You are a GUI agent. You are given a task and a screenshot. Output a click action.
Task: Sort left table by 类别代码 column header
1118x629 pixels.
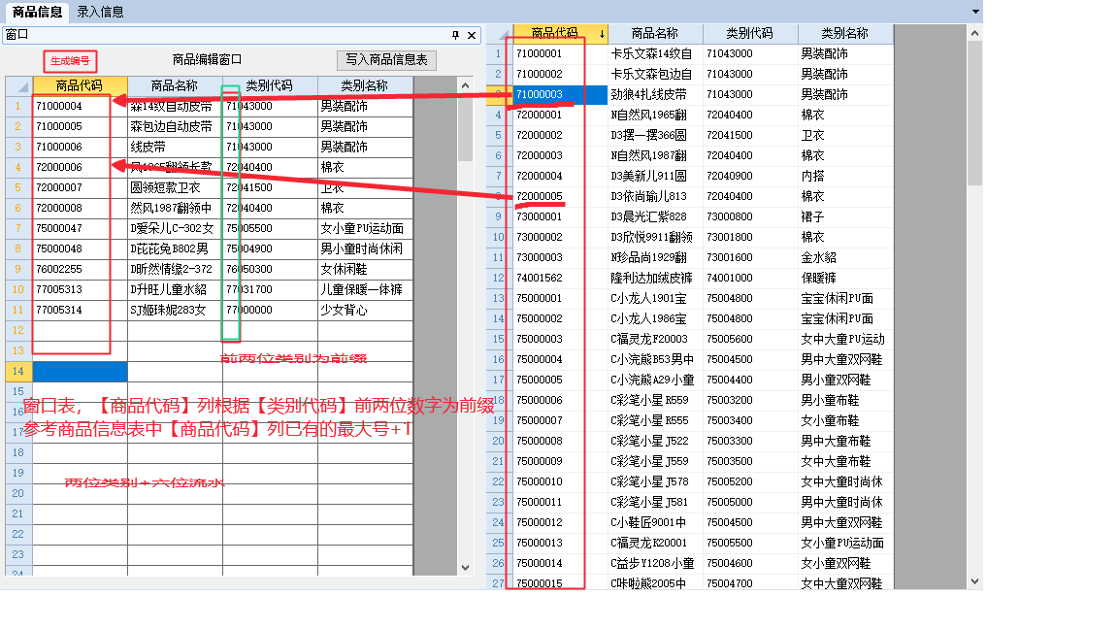[269, 85]
